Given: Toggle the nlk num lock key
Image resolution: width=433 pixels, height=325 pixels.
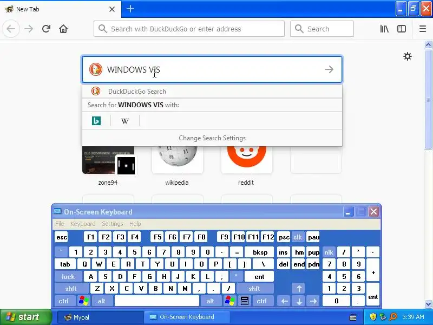Looking at the screenshot, I should 329,252.
